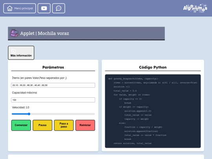Image resolution: width=212 pixels, height=159 pixels.
Task: Open the YouTube video button
Action: (x=44, y=8)
